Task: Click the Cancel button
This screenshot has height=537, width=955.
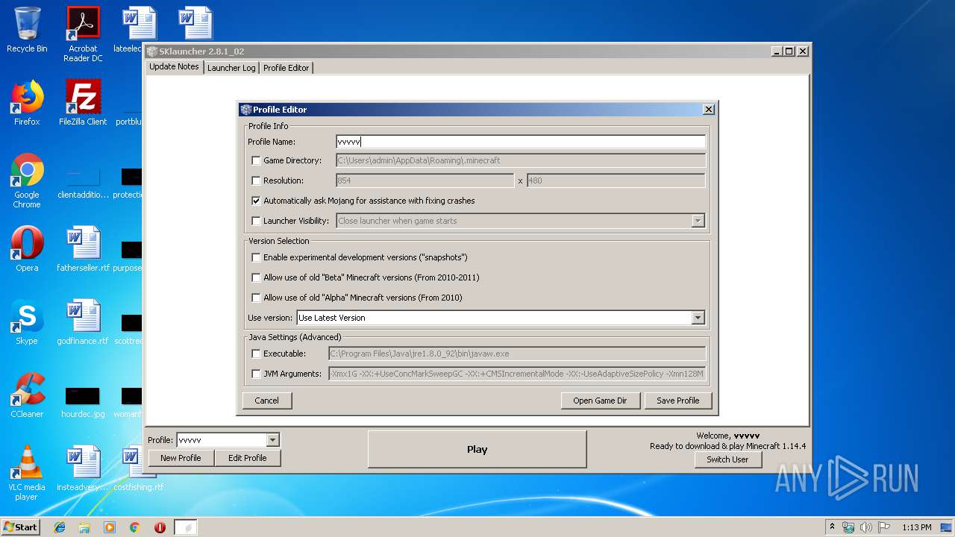Action: (x=267, y=401)
